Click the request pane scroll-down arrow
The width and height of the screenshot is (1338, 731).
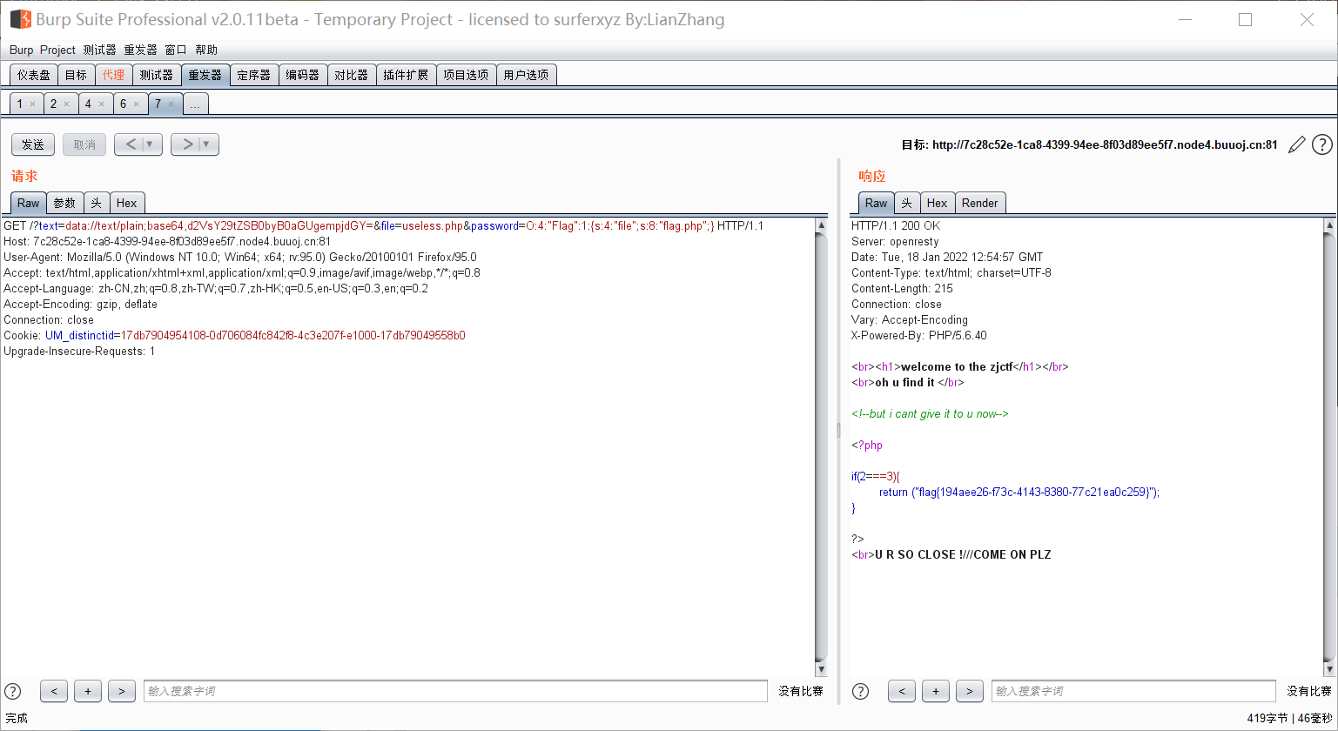point(821,669)
